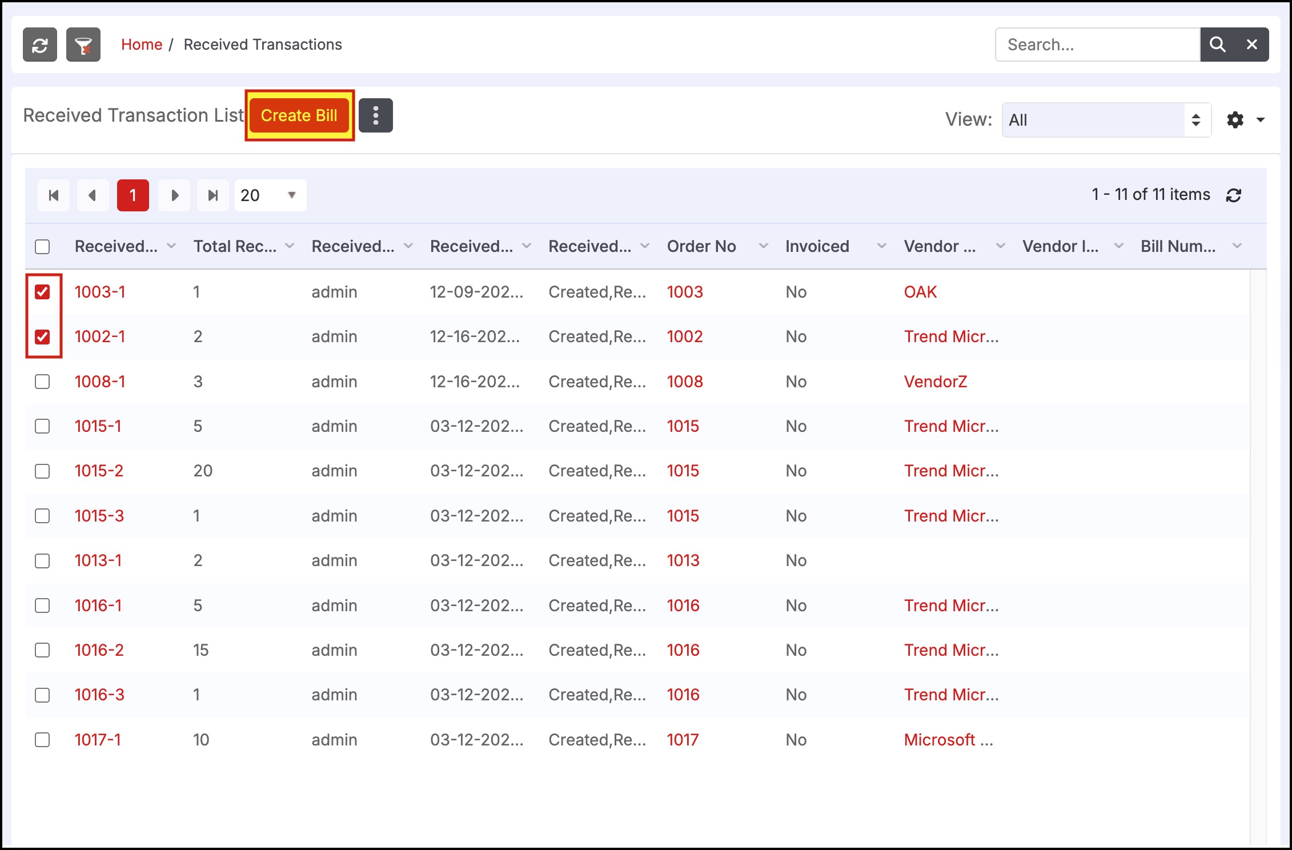Open order 1008 link
The image size is (1292, 850).
(x=685, y=382)
